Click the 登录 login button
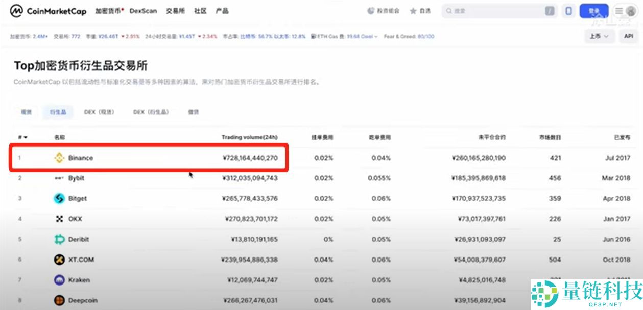 [x=594, y=10]
